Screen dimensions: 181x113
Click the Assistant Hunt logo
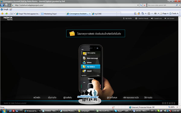click(x=90, y=97)
